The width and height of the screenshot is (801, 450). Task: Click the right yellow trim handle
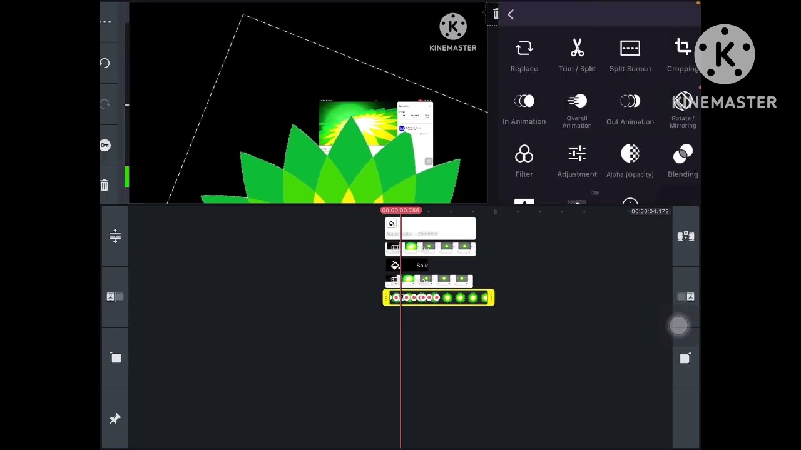click(491, 297)
